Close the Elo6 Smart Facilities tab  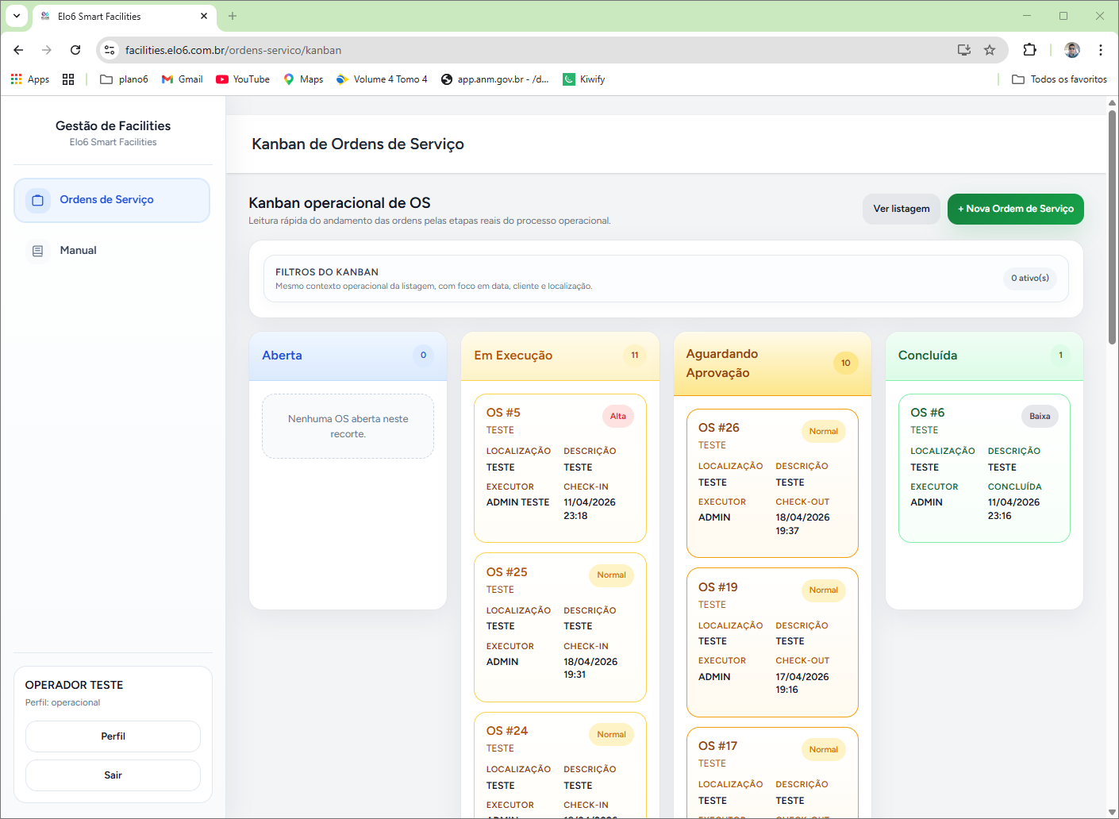click(204, 16)
